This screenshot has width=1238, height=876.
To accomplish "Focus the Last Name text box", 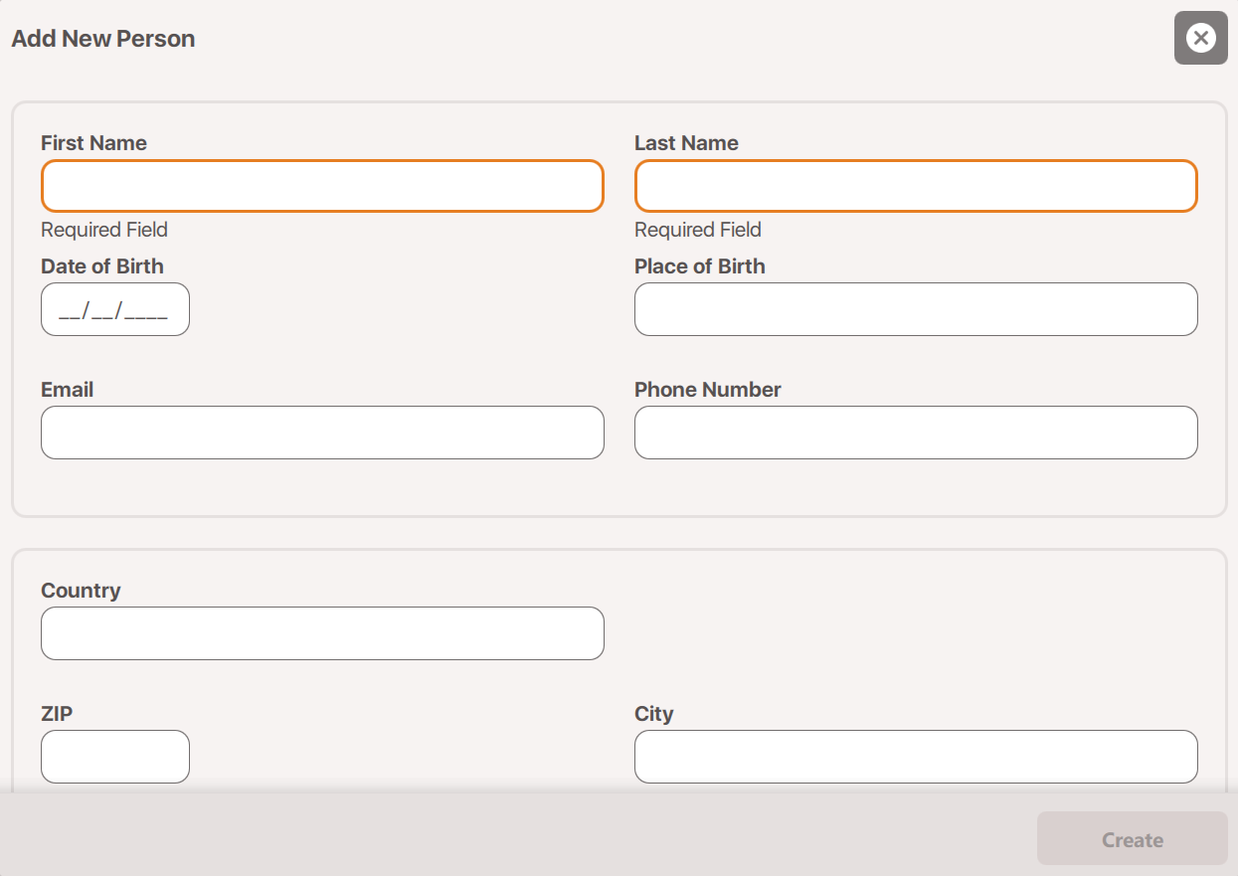I will coord(916,186).
